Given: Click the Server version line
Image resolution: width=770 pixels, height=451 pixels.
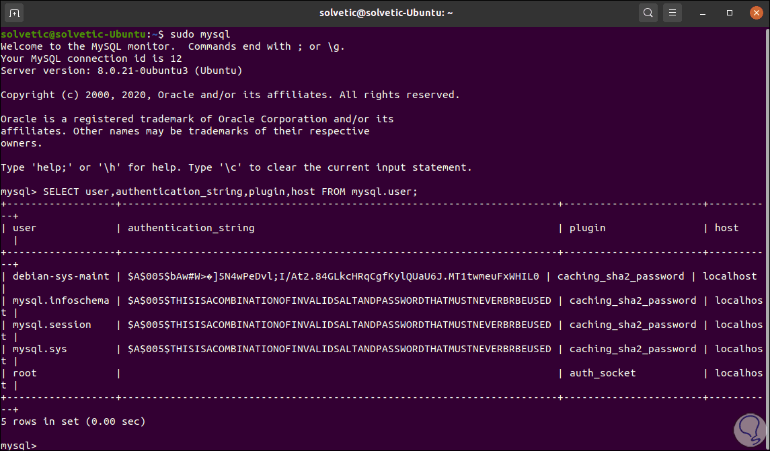Looking at the screenshot, I should [121, 71].
